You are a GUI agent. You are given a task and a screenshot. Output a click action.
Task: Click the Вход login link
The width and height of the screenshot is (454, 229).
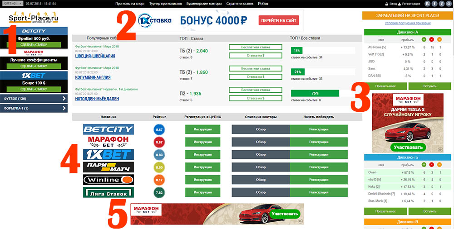click(x=393, y=4)
